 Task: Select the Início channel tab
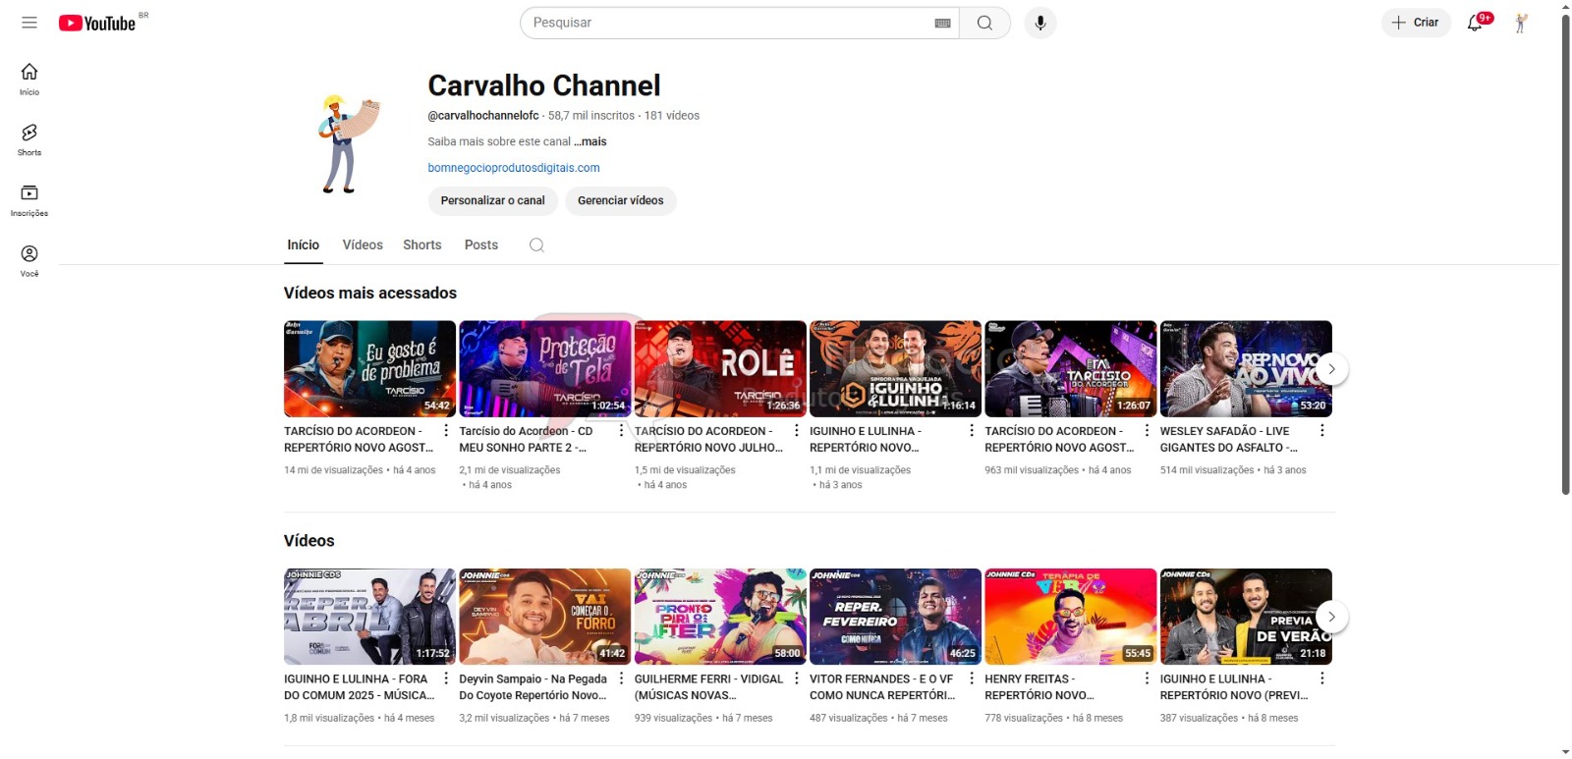303,245
